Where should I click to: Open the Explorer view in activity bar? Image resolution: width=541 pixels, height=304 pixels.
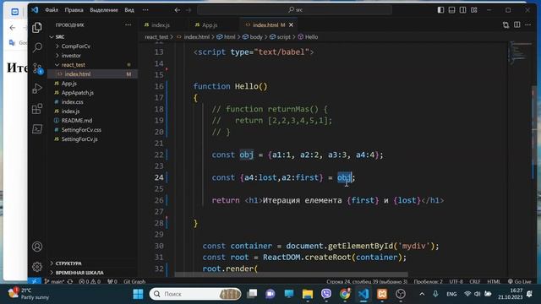click(x=37, y=27)
